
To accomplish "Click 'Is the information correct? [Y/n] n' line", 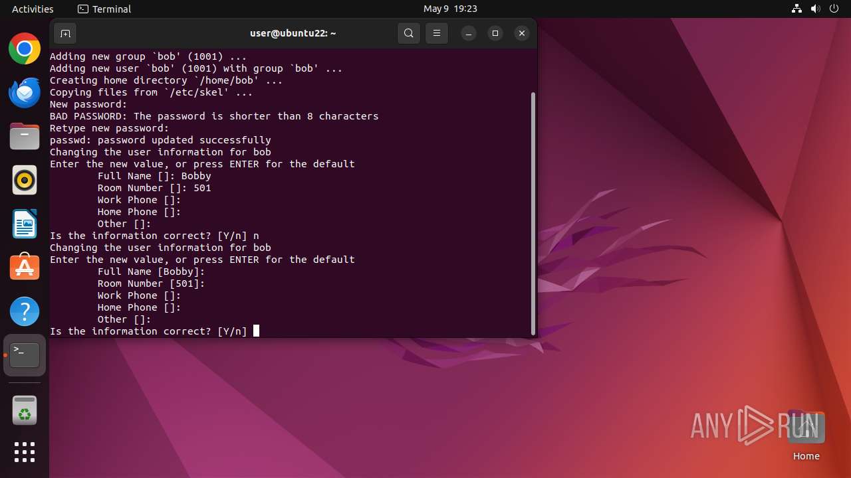I will (x=154, y=236).
